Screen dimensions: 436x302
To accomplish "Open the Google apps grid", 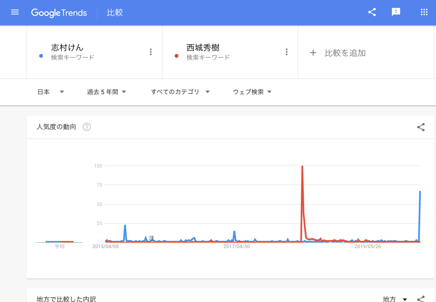I will click(x=424, y=12).
